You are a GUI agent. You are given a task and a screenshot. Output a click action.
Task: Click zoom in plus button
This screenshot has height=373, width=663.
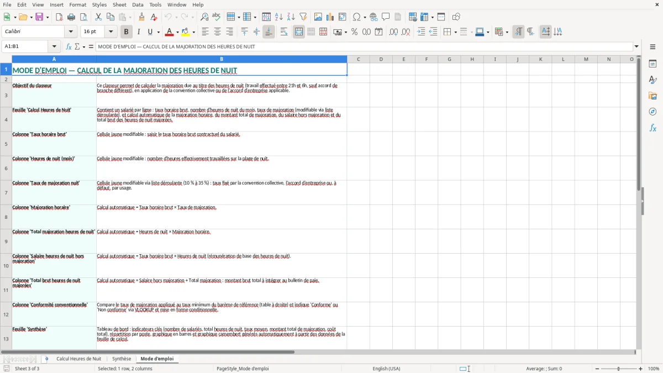tap(641, 369)
